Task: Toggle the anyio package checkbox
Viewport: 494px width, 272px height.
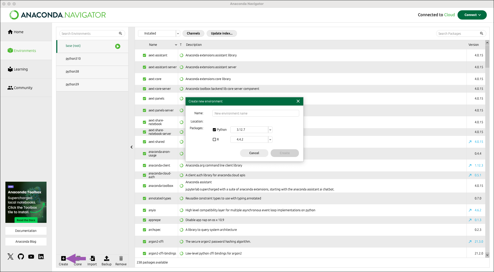Action: [x=144, y=210]
